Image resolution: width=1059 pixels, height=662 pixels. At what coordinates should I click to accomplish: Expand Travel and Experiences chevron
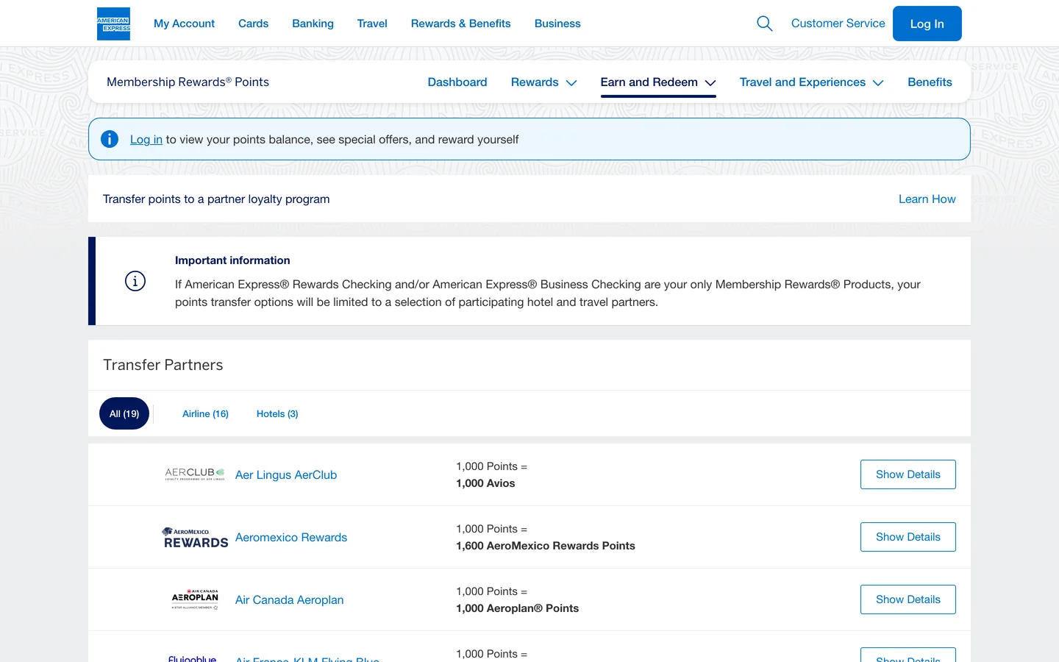click(x=878, y=83)
